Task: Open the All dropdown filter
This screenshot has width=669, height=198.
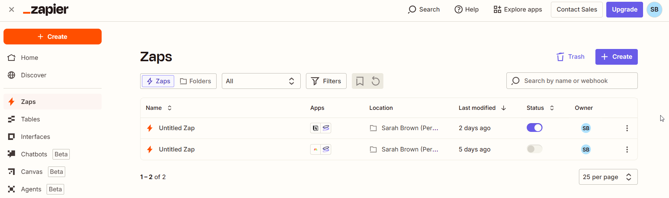Action: pos(261,81)
